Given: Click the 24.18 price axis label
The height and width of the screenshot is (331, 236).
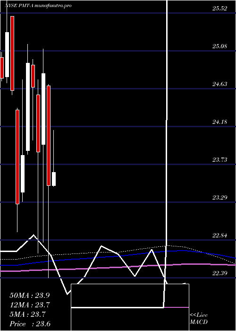Looking at the screenshot, I should click(219, 122).
